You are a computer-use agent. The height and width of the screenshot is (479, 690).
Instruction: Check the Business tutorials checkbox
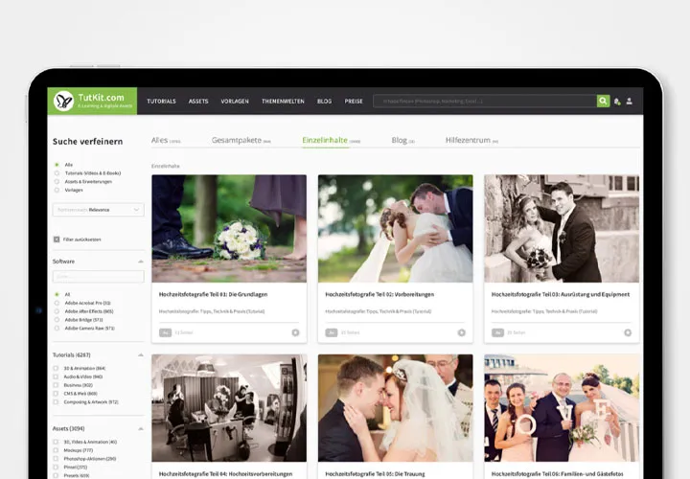pyautogui.click(x=56, y=385)
